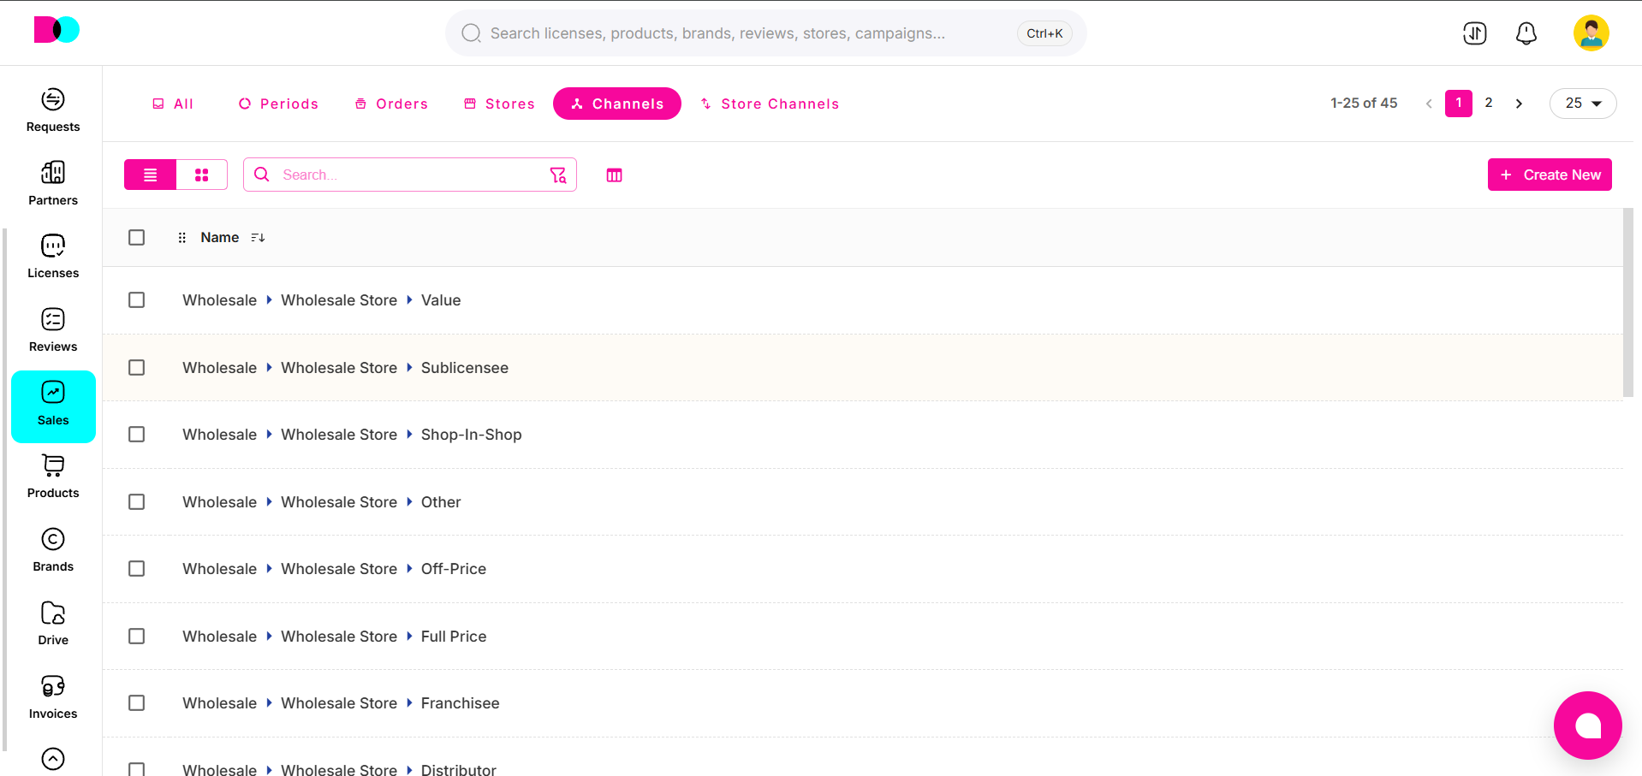
Task: Switch to the All tab
Action: pyautogui.click(x=173, y=104)
